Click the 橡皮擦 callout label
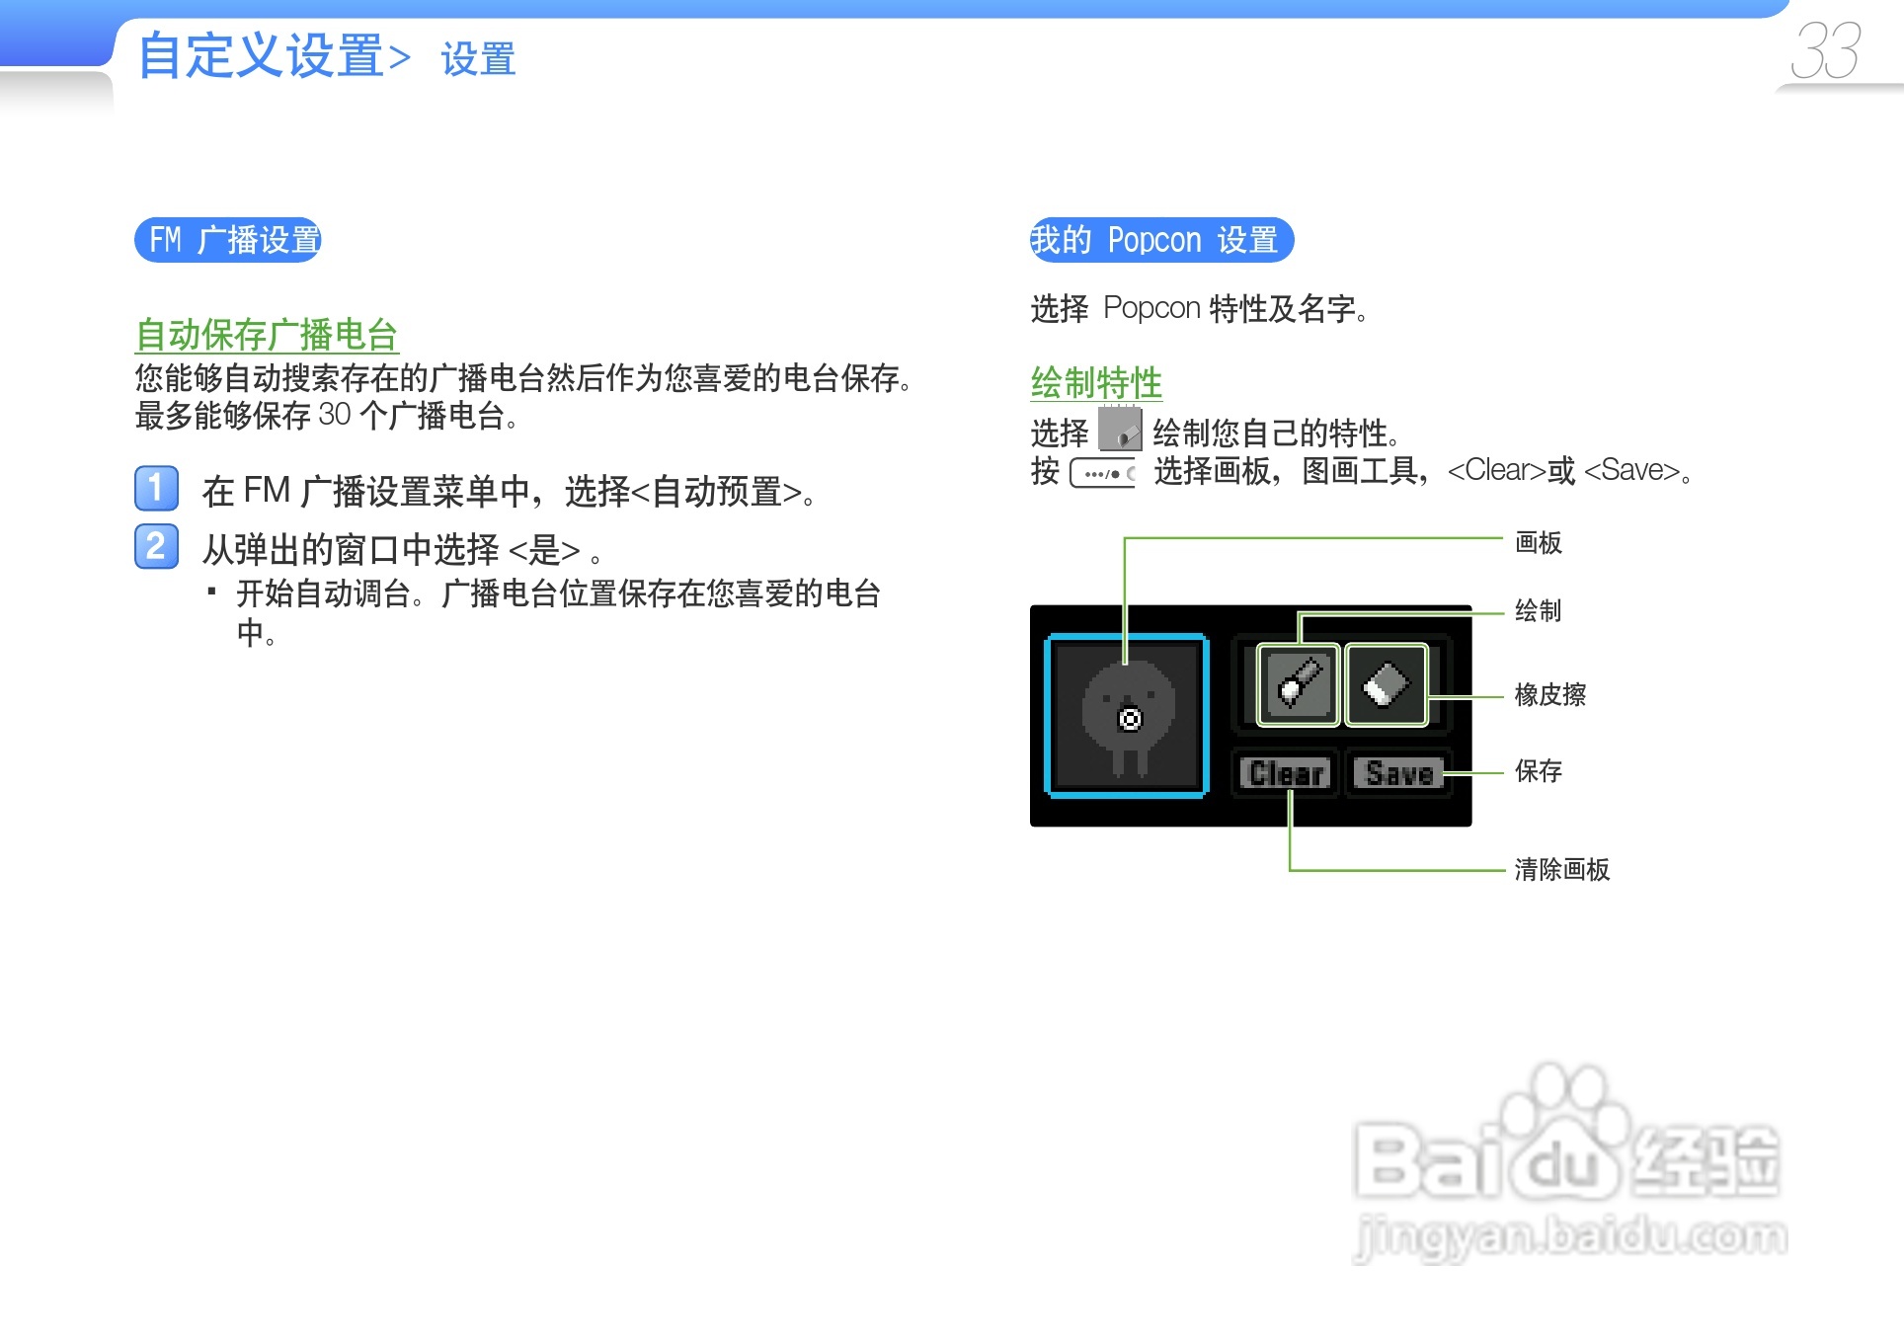This screenshot has width=1904, height=1344. [1549, 695]
